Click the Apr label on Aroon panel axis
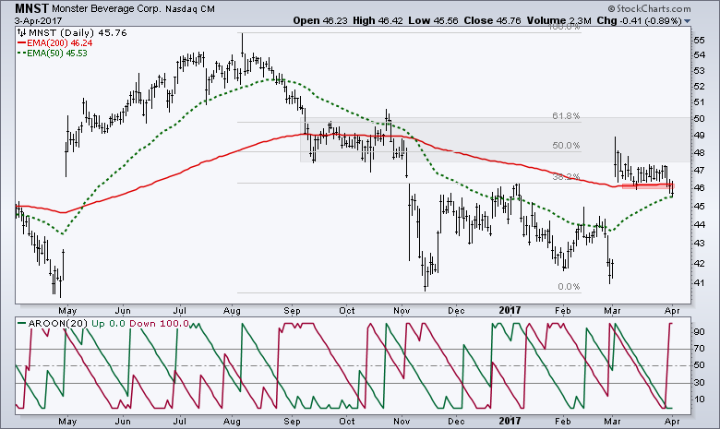Viewport: 720px width, 429px height. [x=672, y=421]
